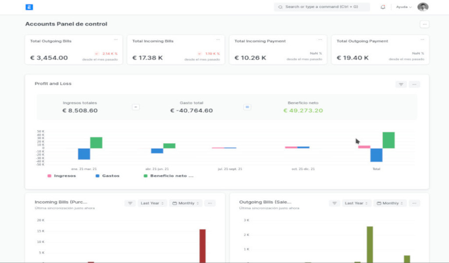Click the ERPNext home logo icon

pyautogui.click(x=29, y=7)
